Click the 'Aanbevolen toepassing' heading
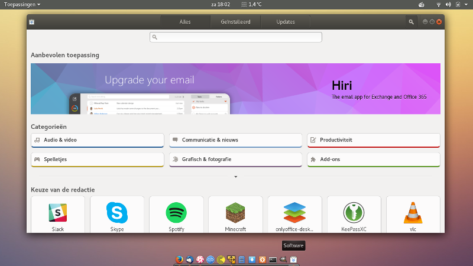The width and height of the screenshot is (473, 266). [65, 55]
